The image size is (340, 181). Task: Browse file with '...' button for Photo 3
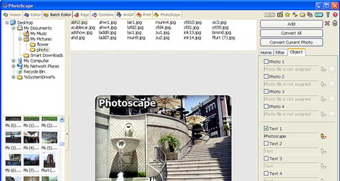tap(332, 99)
